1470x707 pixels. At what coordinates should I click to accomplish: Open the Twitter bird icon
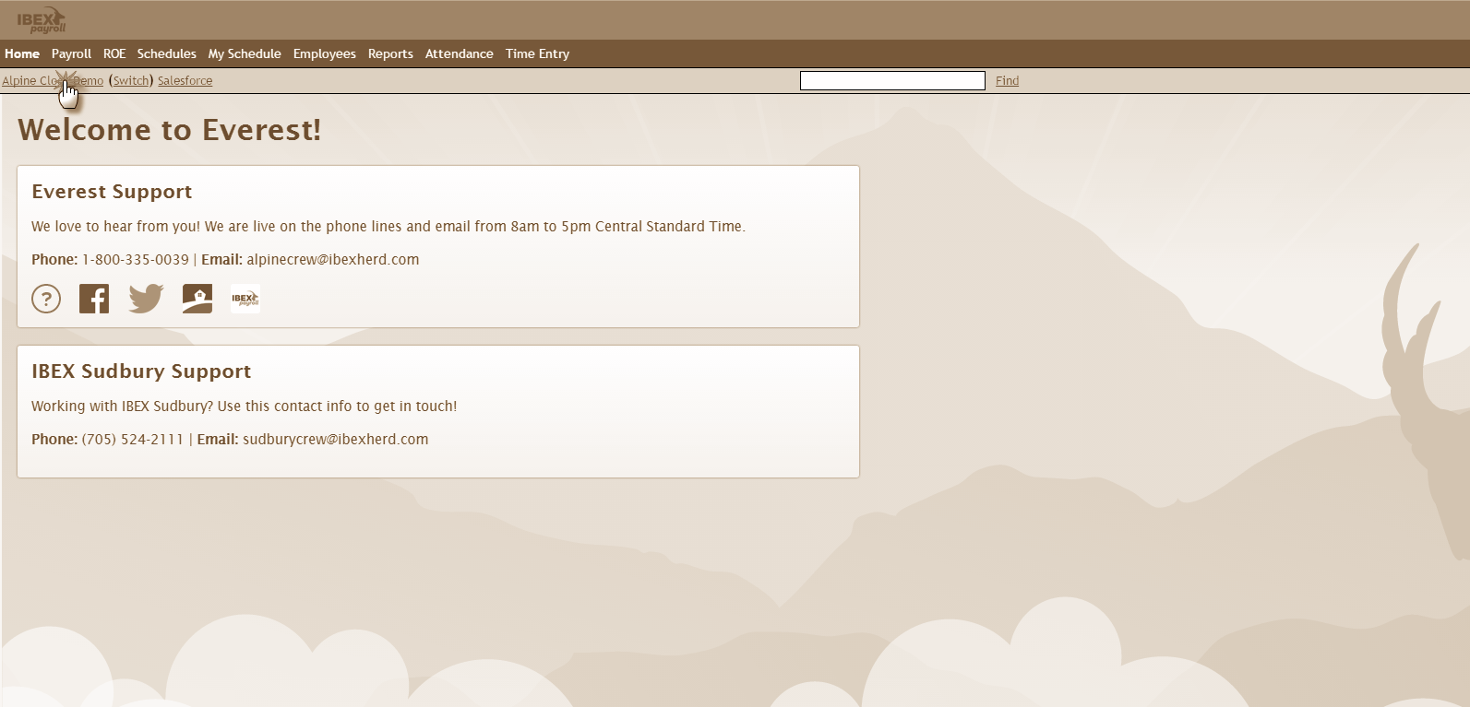(146, 299)
